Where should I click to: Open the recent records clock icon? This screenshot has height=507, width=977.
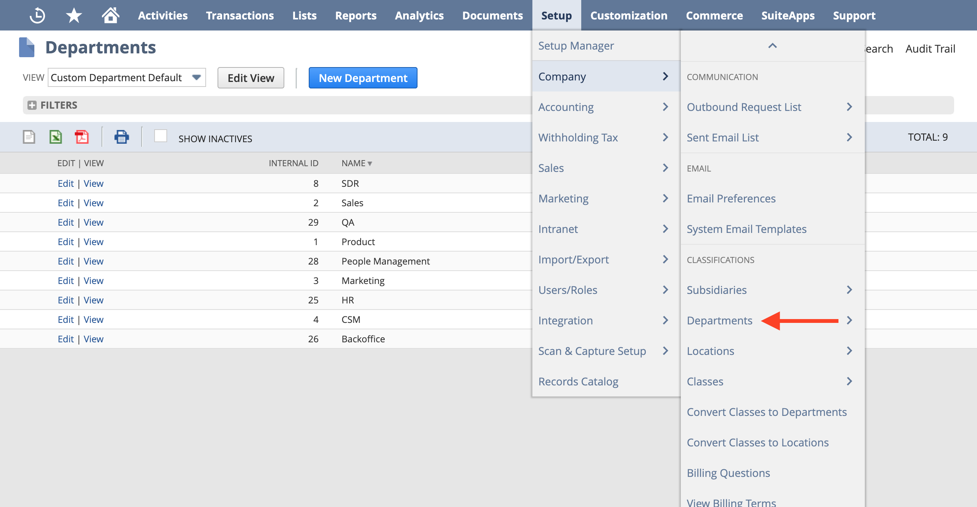(37, 15)
